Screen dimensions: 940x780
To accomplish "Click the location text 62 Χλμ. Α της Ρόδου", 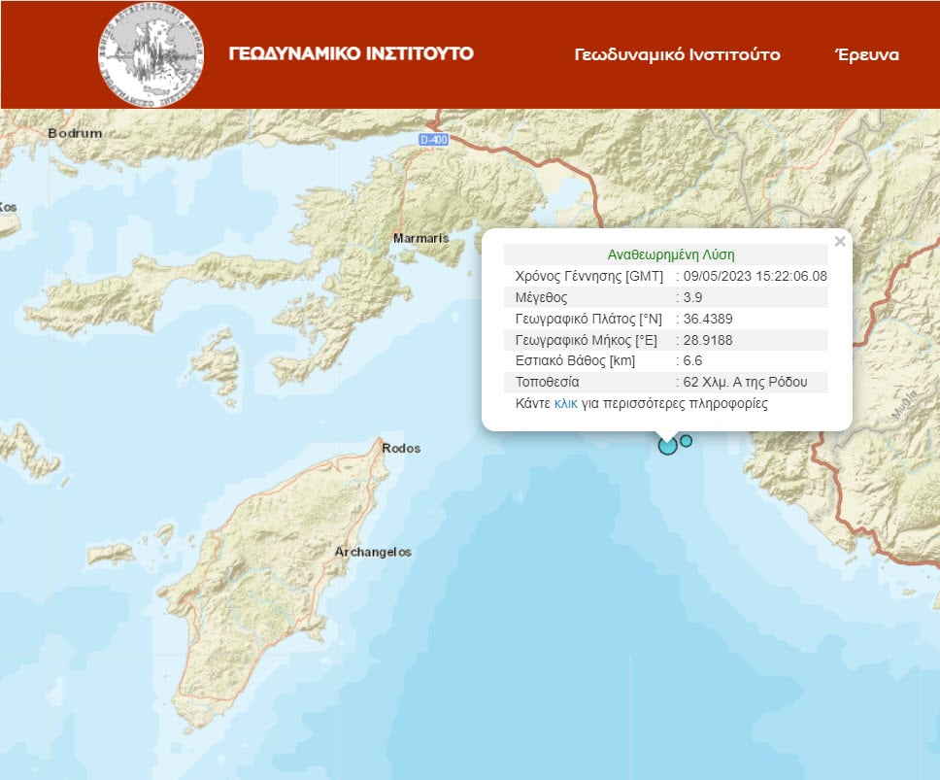I will coord(745,382).
